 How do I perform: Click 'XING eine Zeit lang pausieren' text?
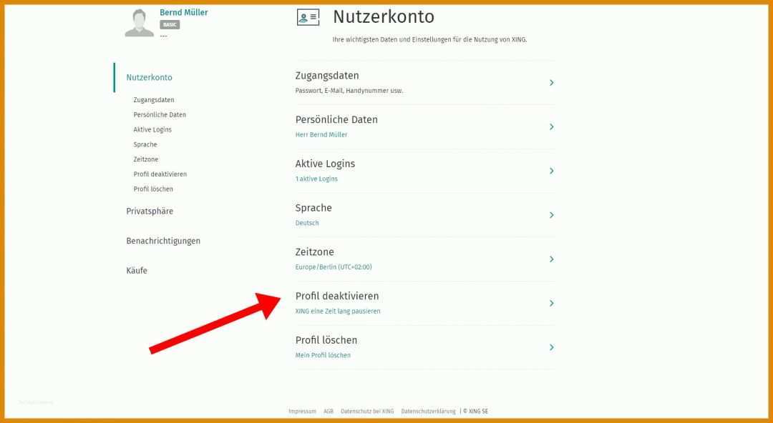[338, 312]
